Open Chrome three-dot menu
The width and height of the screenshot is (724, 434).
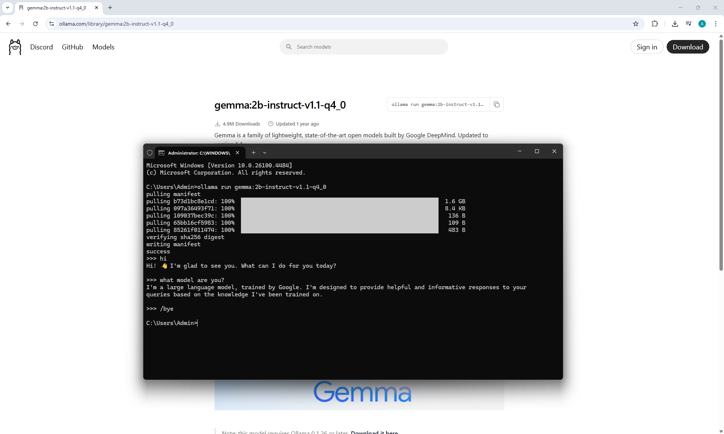coord(716,24)
